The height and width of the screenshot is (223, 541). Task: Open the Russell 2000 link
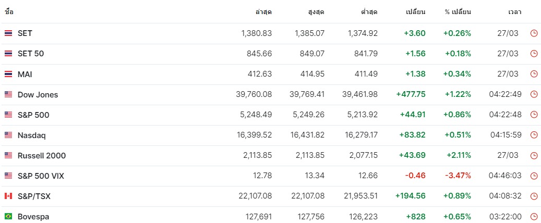coord(42,155)
